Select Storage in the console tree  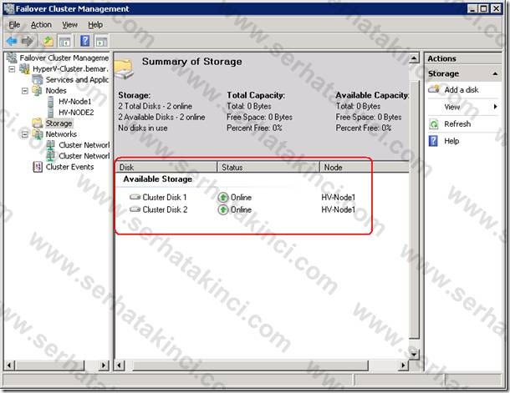click(x=59, y=123)
